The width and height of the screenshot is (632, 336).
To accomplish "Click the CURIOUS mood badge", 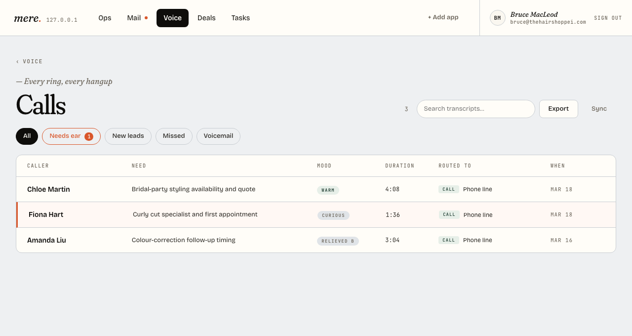I will [333, 215].
